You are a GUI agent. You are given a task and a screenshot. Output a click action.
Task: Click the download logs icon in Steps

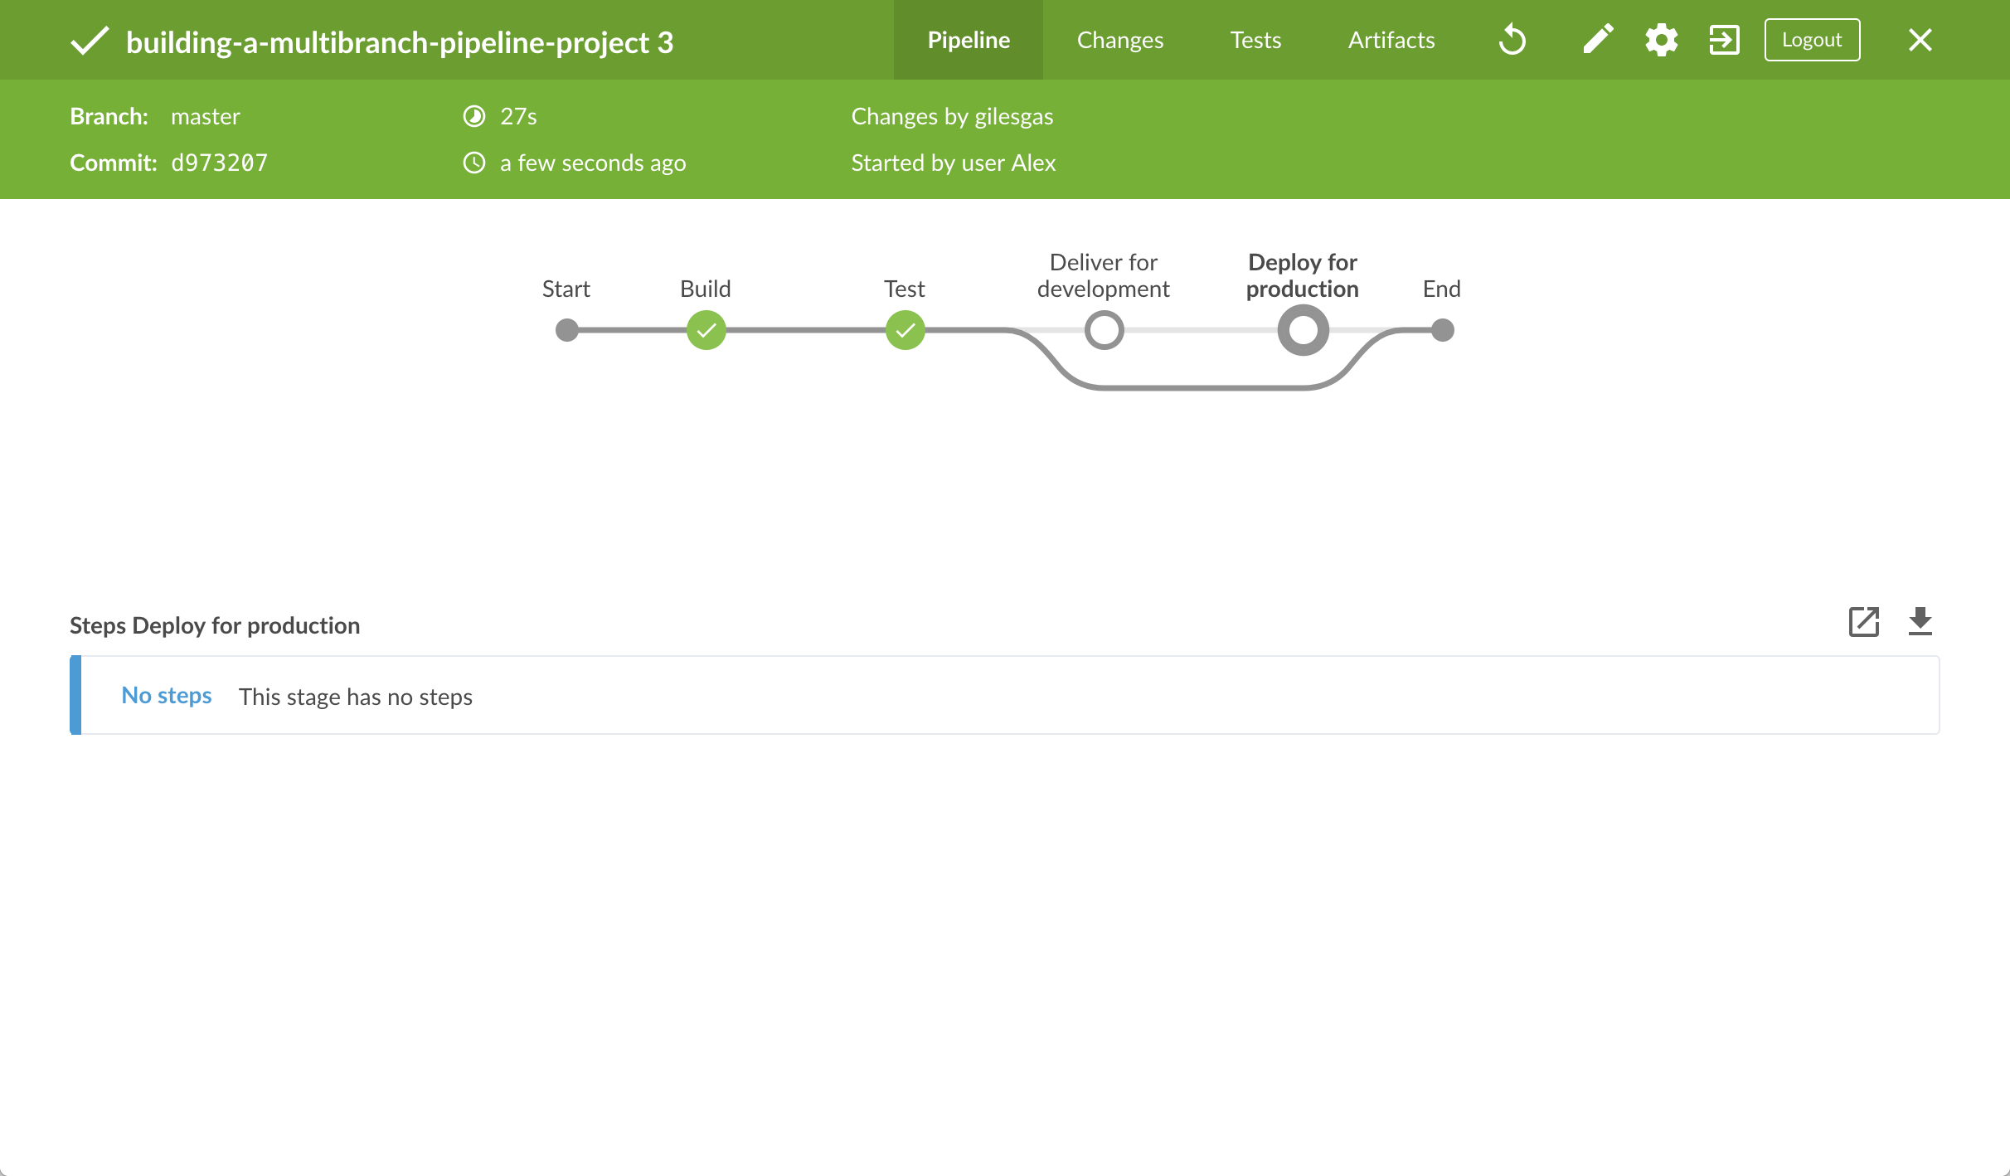point(1920,622)
